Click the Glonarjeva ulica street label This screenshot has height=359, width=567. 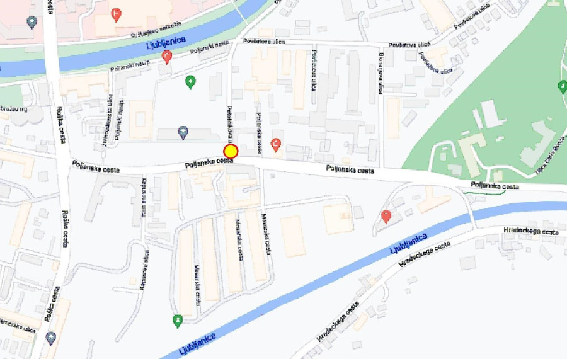click(381, 73)
